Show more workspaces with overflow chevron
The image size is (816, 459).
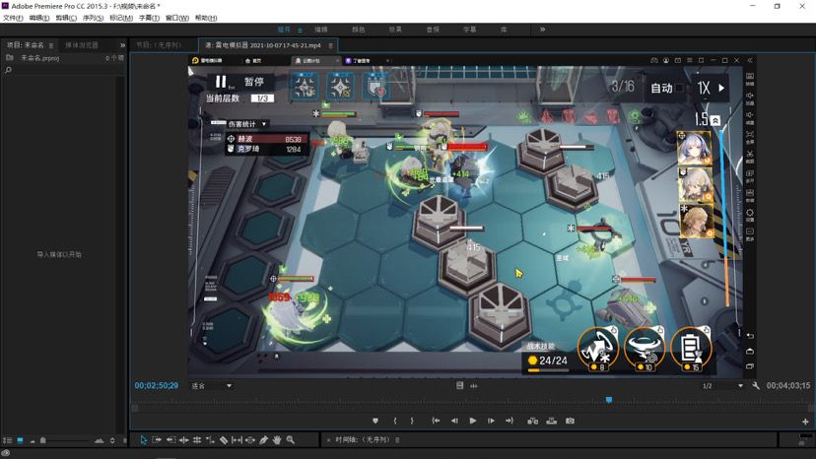(x=542, y=30)
